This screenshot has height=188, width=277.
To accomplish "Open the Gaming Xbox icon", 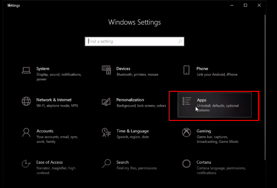I will pos(186,133).
